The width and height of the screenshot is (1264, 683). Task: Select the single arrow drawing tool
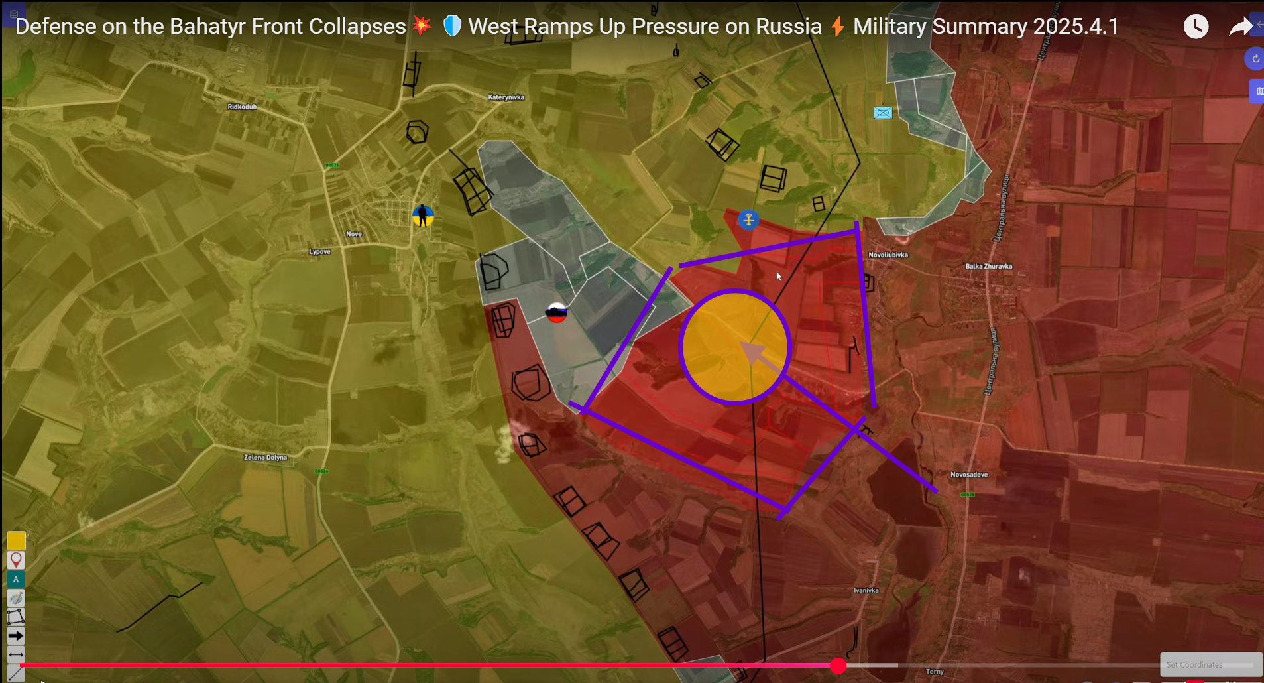point(16,636)
